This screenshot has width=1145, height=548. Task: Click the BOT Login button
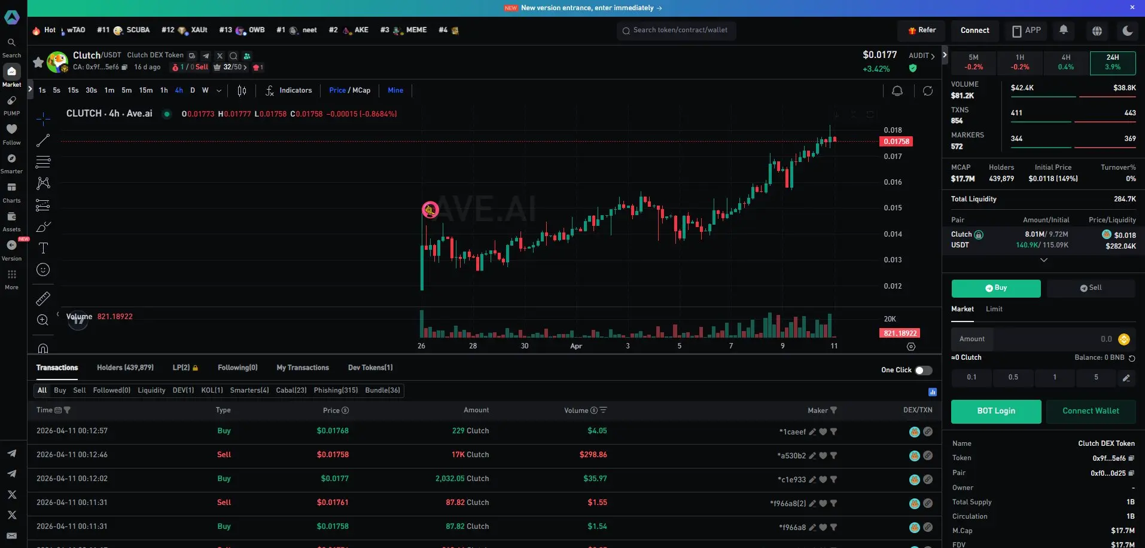(x=996, y=411)
